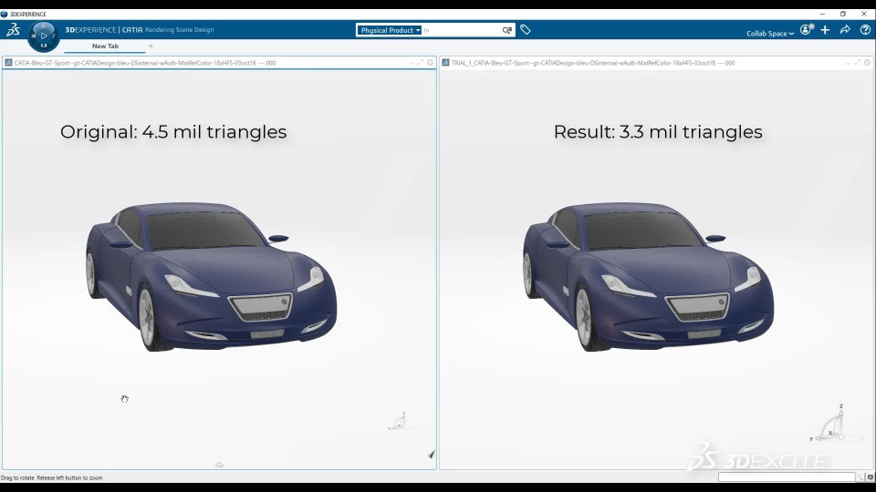Viewport: 876px width, 492px height.
Task: Restore the 3DEXPERIENCE application window
Action: (843, 14)
